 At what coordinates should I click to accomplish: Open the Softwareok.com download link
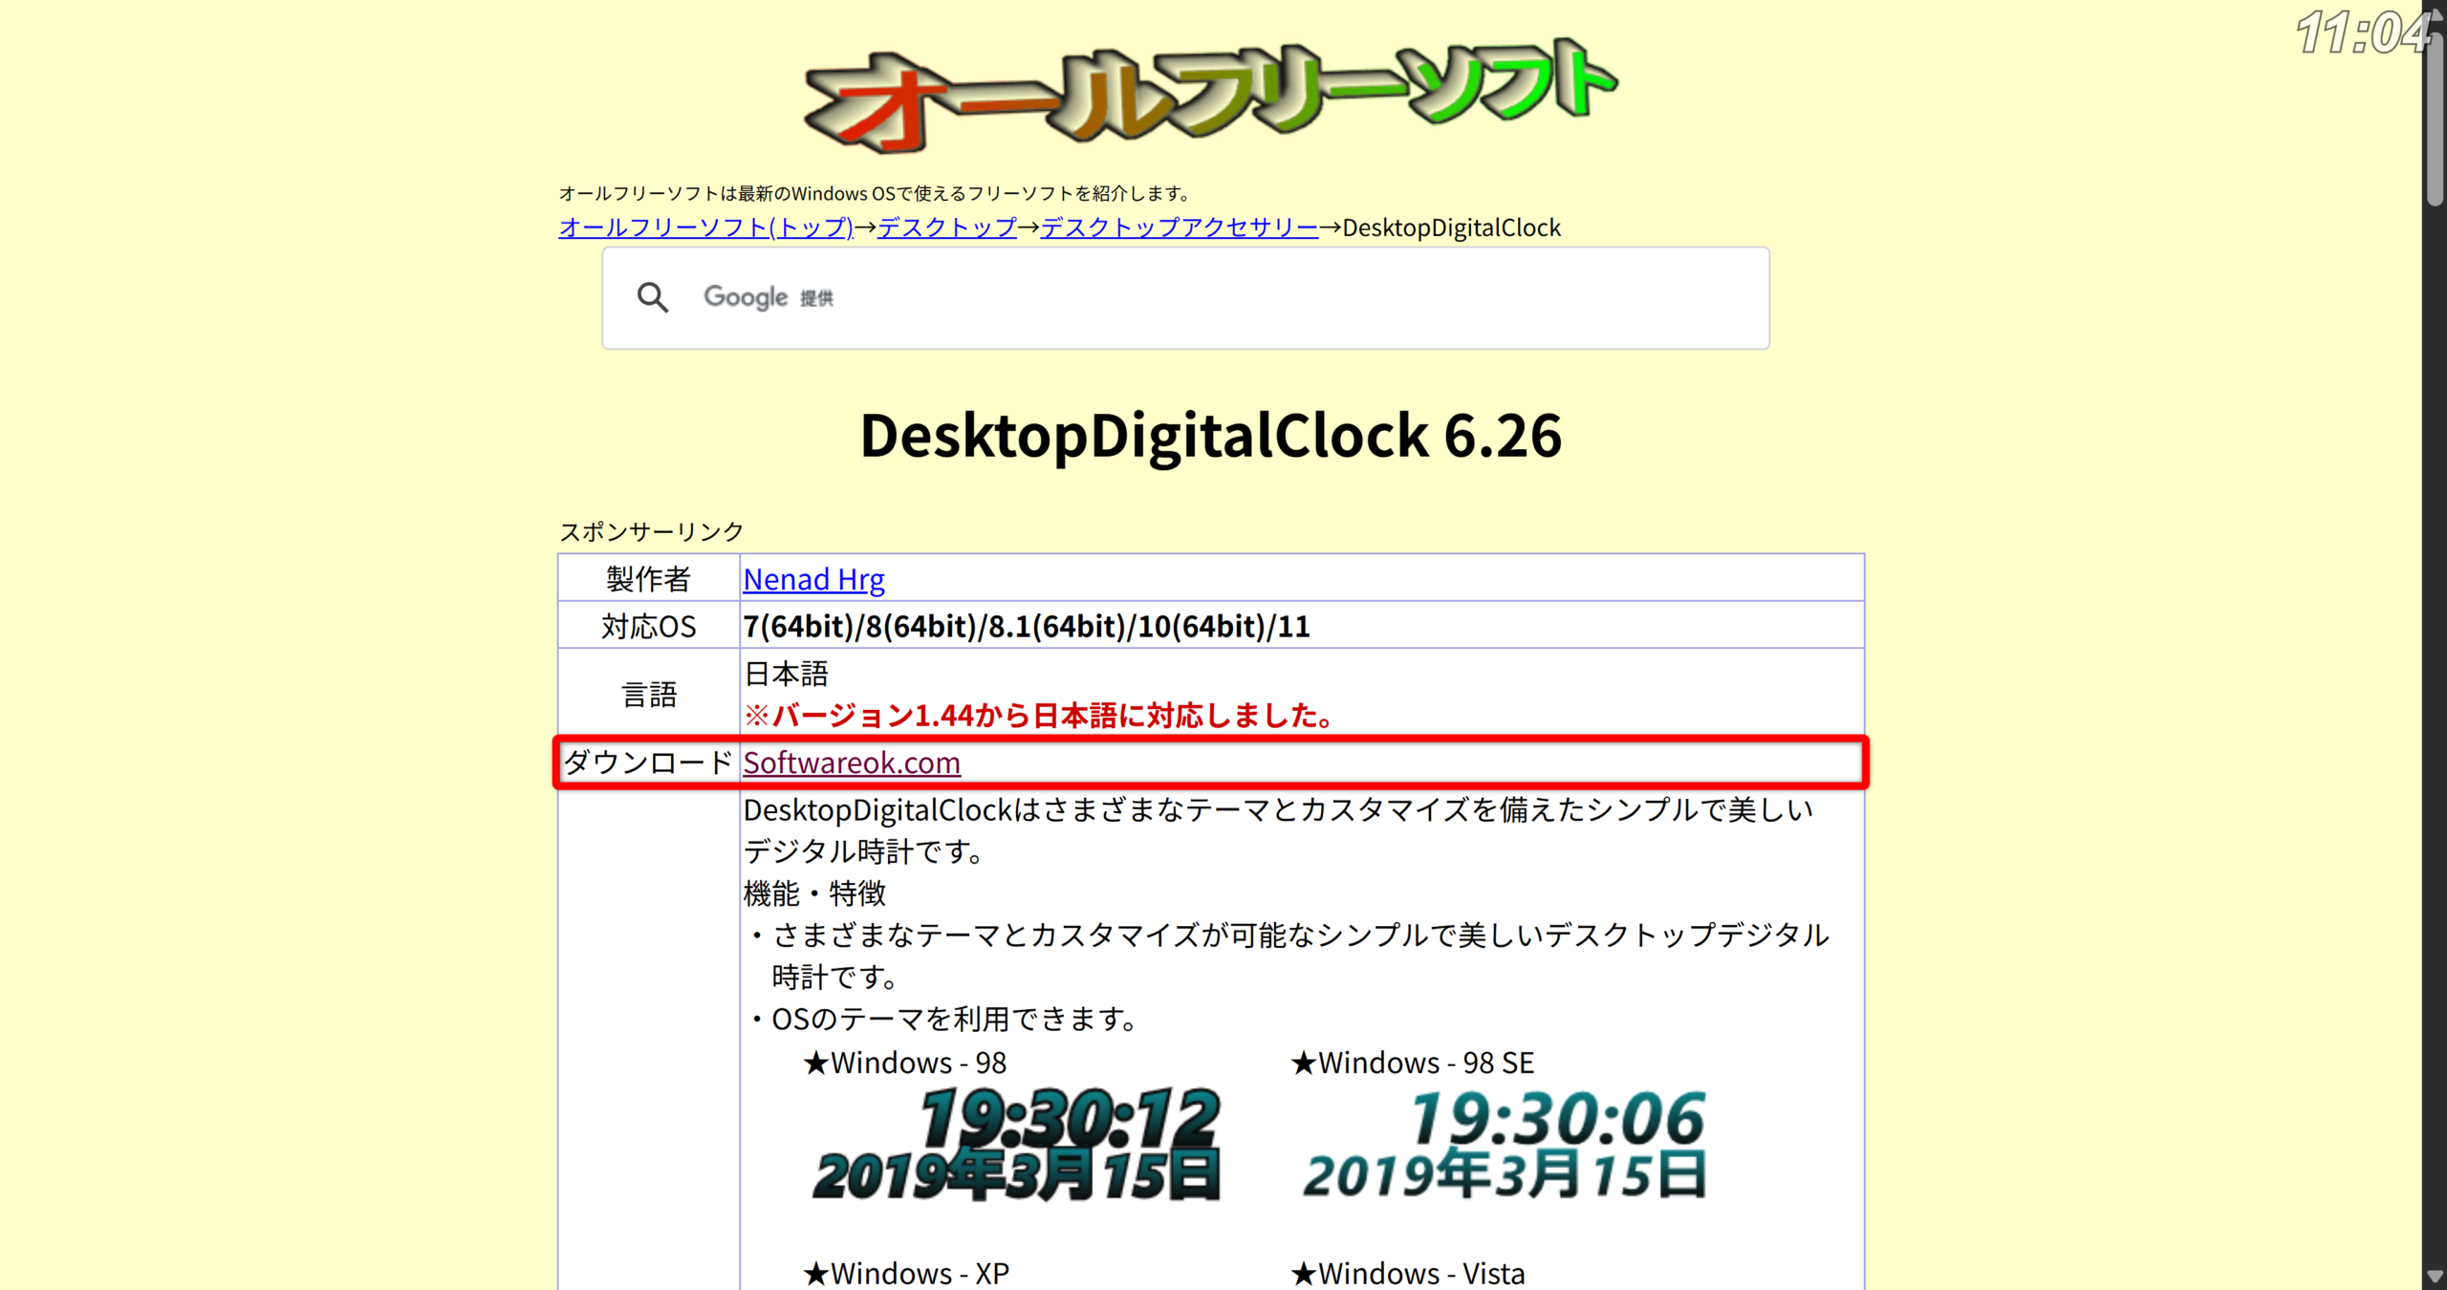pyautogui.click(x=852, y=763)
